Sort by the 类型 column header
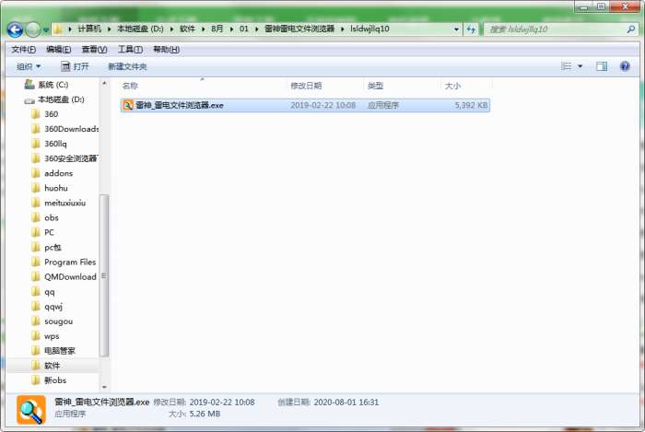 [375, 86]
